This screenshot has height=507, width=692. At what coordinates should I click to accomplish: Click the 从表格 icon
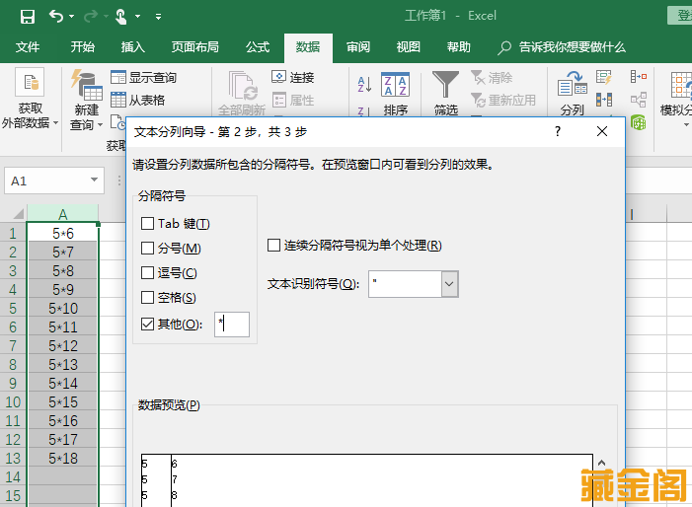(118, 100)
